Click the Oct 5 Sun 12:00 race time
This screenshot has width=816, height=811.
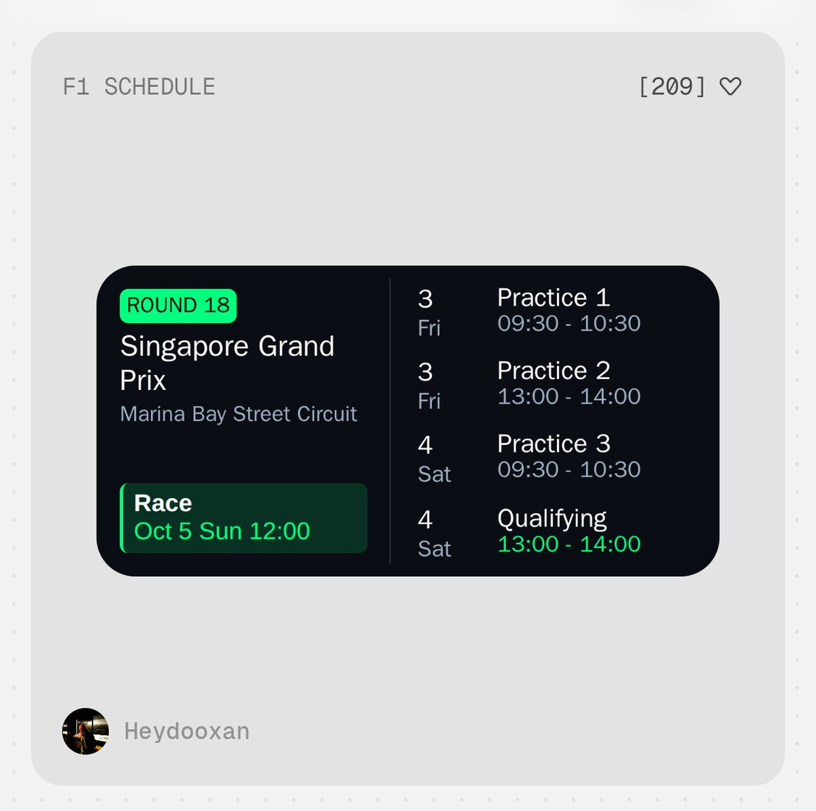coord(222,531)
